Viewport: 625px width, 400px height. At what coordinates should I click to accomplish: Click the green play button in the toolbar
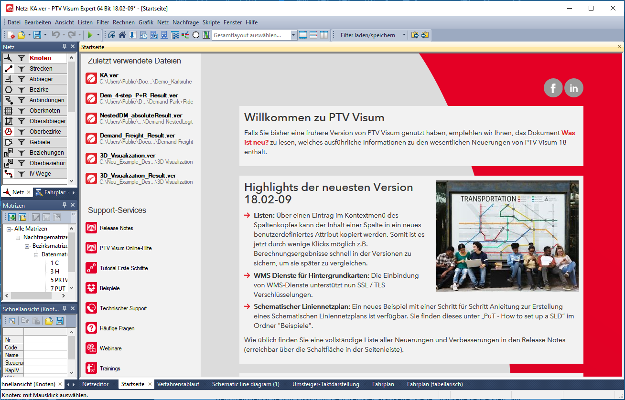[x=89, y=35]
